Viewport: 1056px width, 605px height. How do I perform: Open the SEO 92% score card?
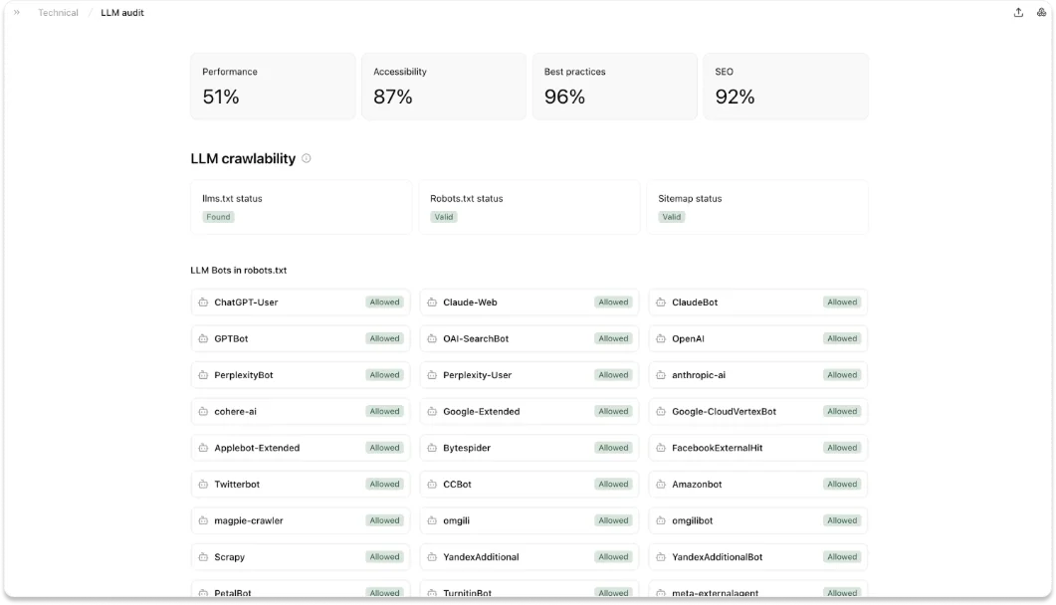786,87
